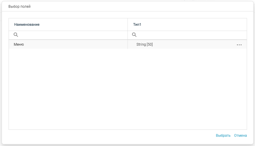Sort by the Наименование column header
The height and width of the screenshot is (146, 255).
coord(27,24)
